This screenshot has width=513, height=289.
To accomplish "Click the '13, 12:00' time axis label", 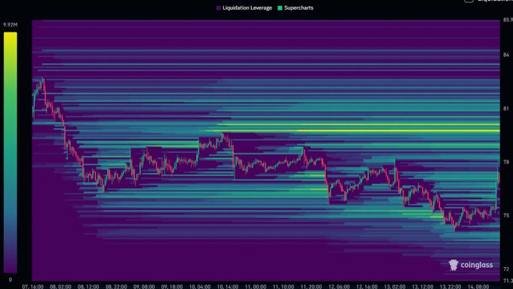I will click(x=422, y=287).
